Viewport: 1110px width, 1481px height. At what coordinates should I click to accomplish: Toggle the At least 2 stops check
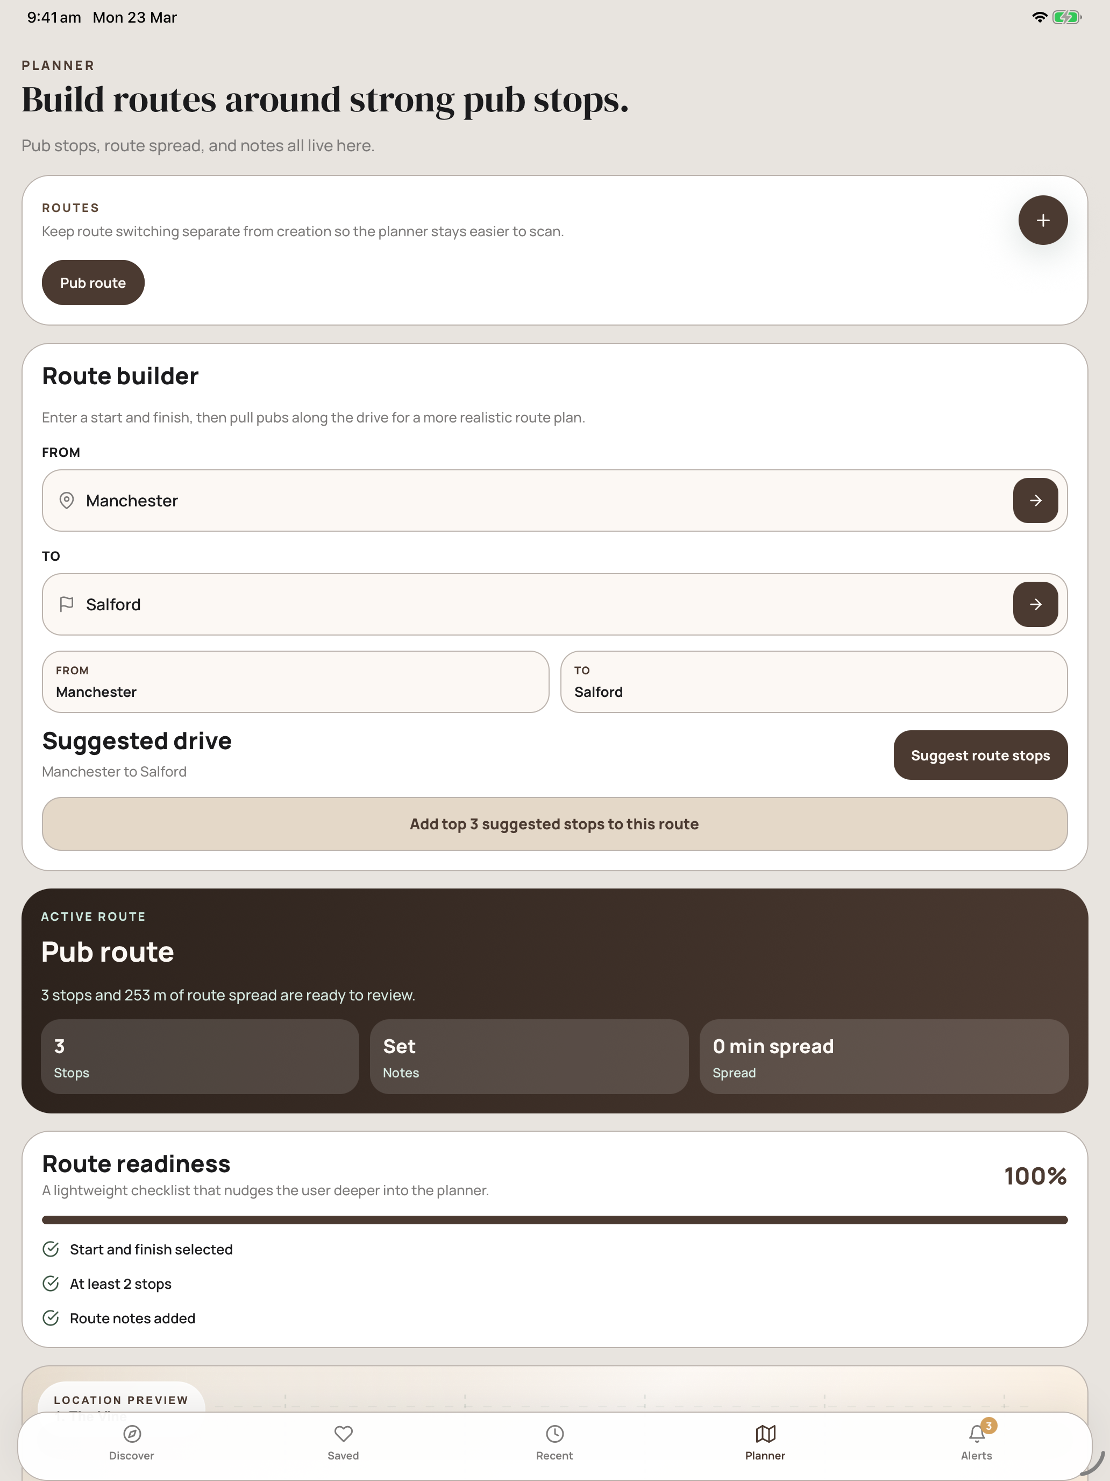tap(51, 1283)
